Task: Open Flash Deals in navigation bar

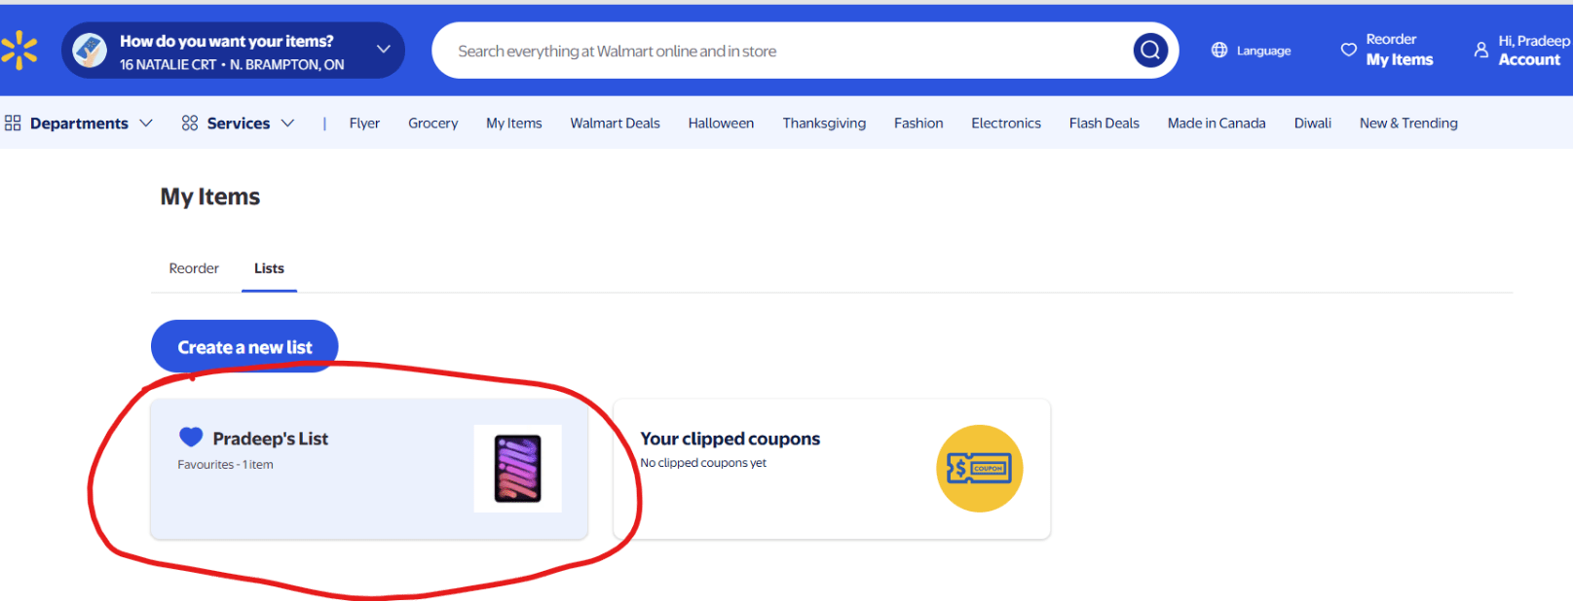Action: coord(1105,124)
